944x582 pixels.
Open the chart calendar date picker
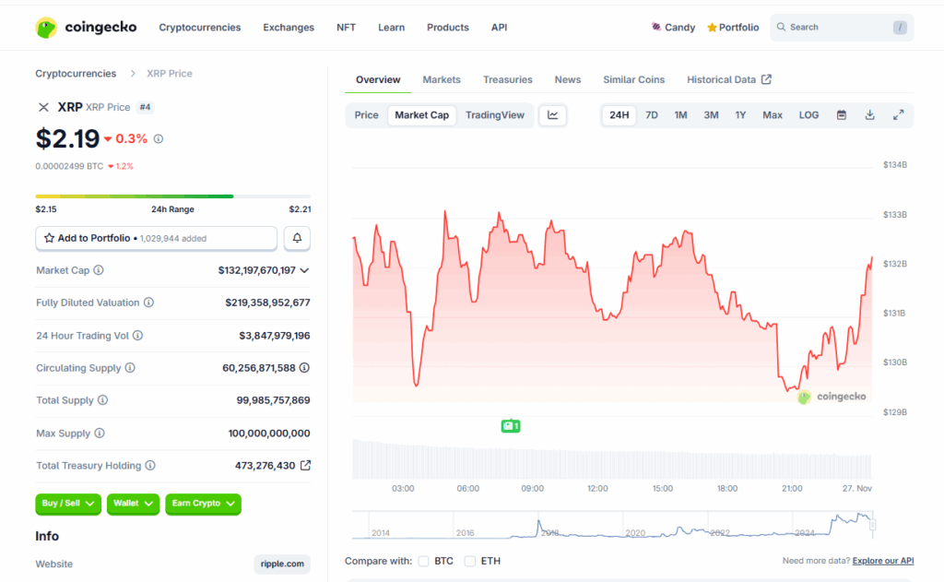841,115
